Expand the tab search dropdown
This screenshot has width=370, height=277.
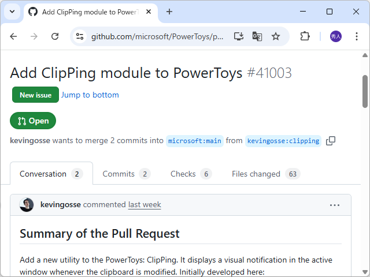12,12
